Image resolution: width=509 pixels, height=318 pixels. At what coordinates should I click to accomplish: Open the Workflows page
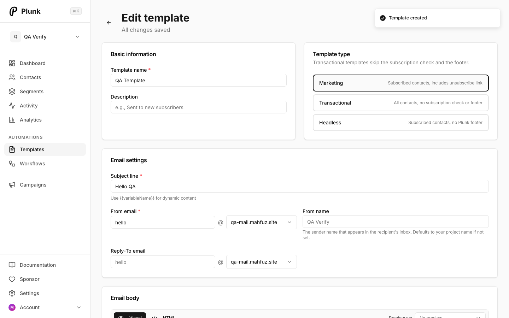point(45,164)
